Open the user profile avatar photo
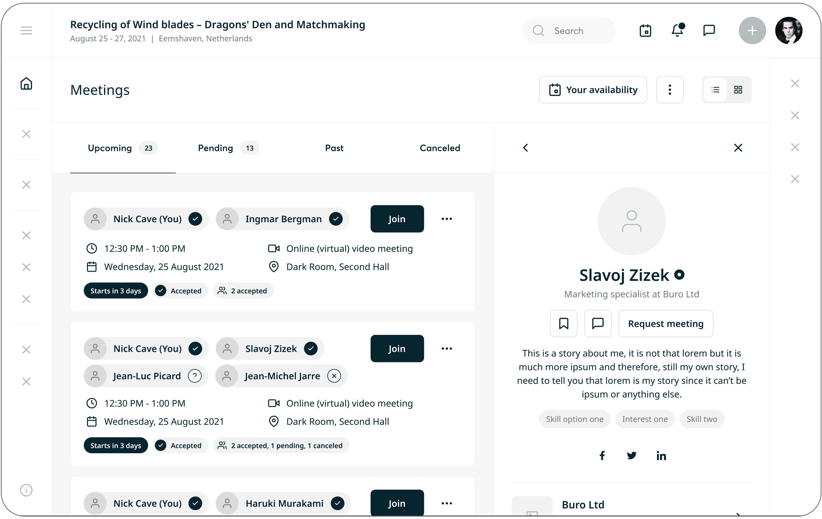The width and height of the screenshot is (822, 519). click(789, 31)
